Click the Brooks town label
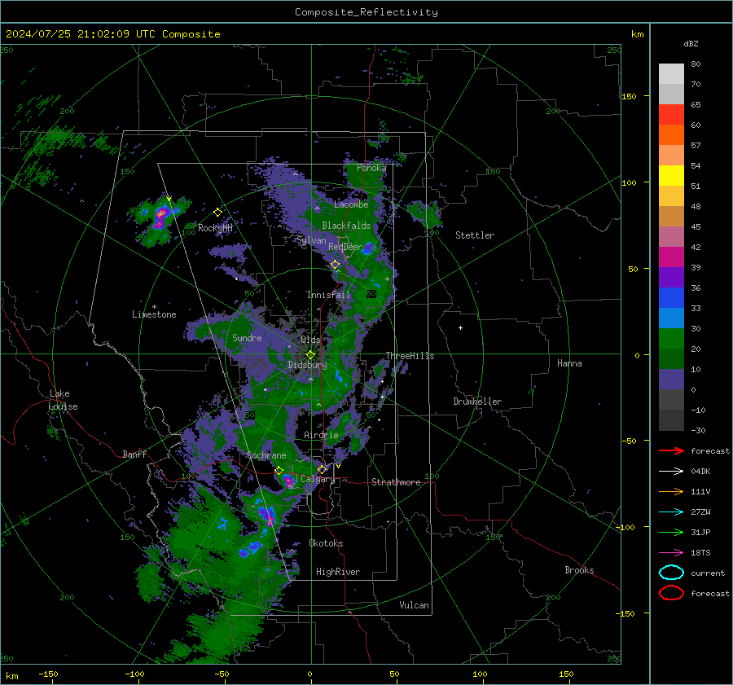733x685 pixels. (x=579, y=570)
